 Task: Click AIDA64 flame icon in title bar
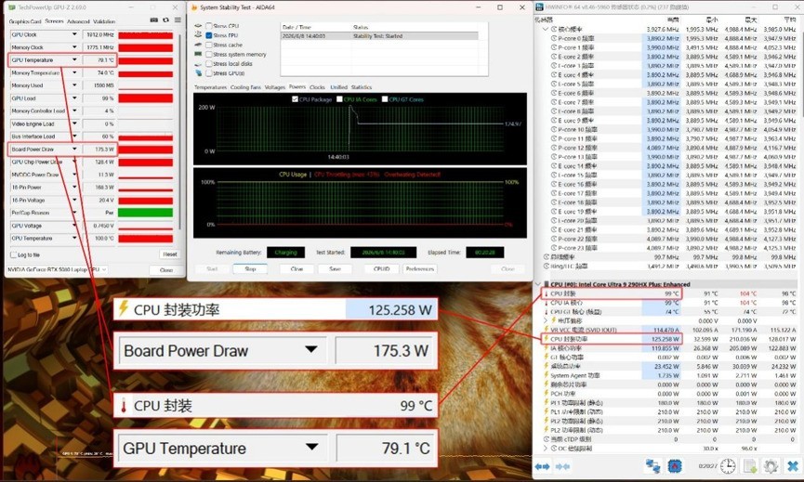tap(193, 7)
